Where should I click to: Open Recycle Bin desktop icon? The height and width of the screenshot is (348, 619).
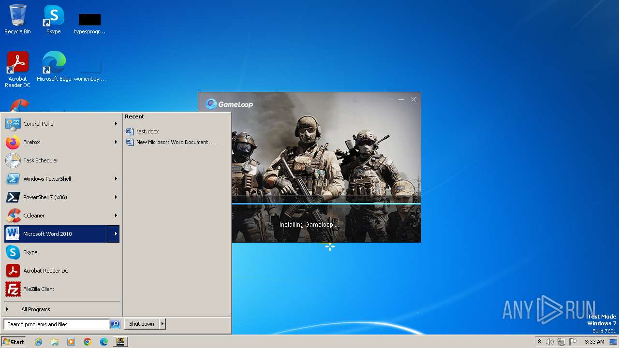(17, 19)
